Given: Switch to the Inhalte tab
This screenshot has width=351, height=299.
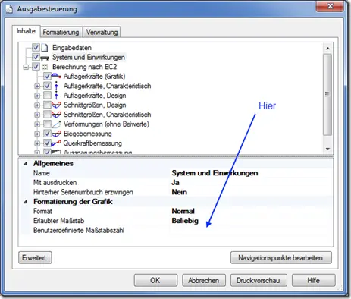Looking at the screenshot, I should coord(26,31).
